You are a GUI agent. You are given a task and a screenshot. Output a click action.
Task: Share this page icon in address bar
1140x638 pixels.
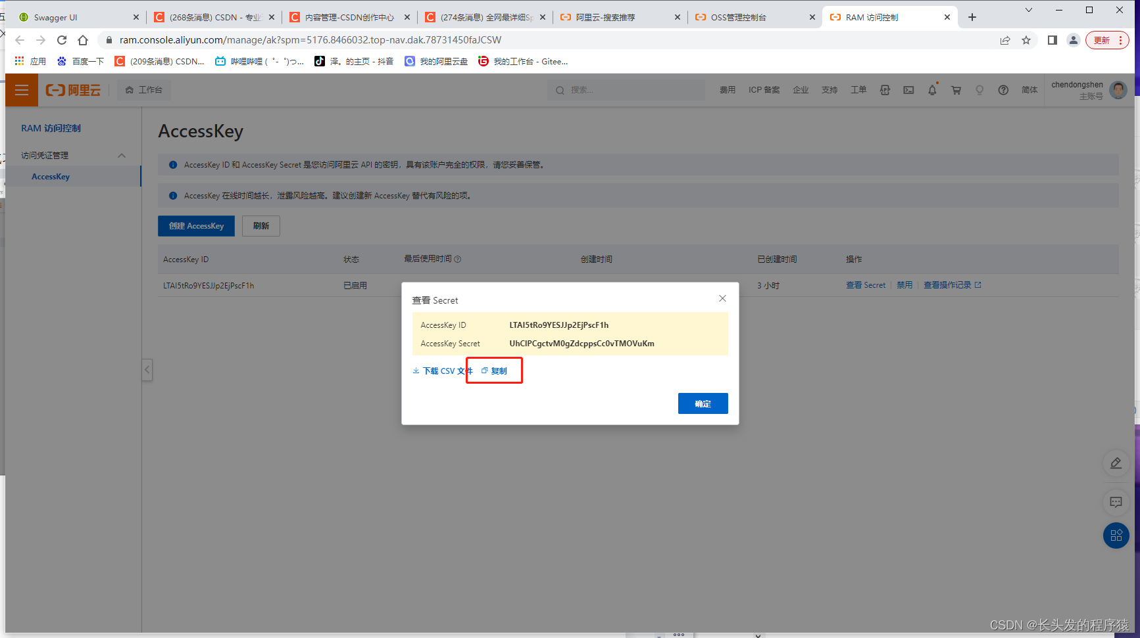tap(1005, 40)
